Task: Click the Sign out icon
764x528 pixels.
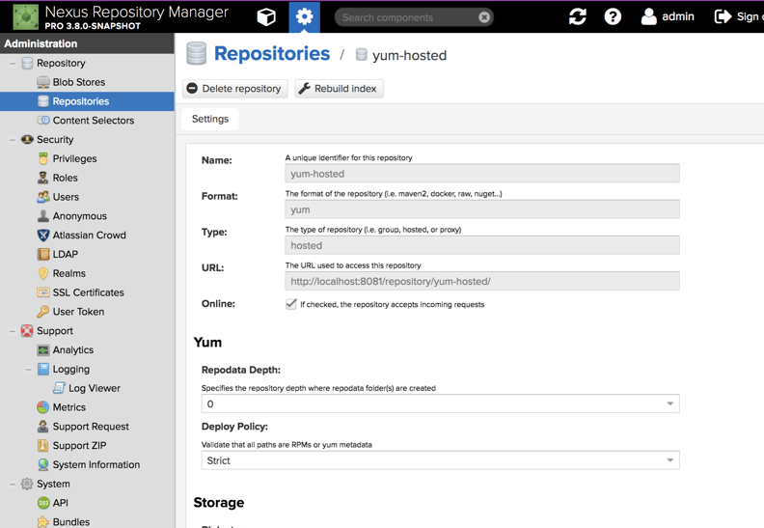Action: tap(723, 16)
